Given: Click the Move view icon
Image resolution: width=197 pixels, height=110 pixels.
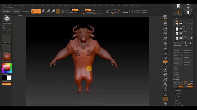Looking at the screenshot, I should tap(165, 75).
